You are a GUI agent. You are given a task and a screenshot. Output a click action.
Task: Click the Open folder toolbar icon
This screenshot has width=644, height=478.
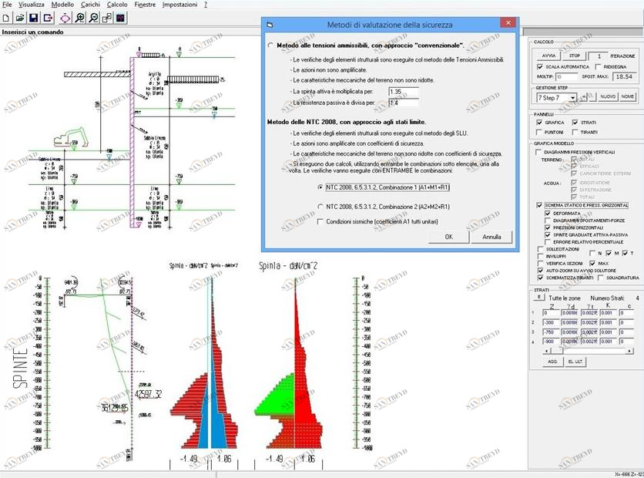20,17
